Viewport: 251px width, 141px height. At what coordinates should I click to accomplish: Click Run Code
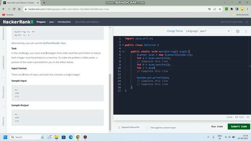[x=217, y=127]
